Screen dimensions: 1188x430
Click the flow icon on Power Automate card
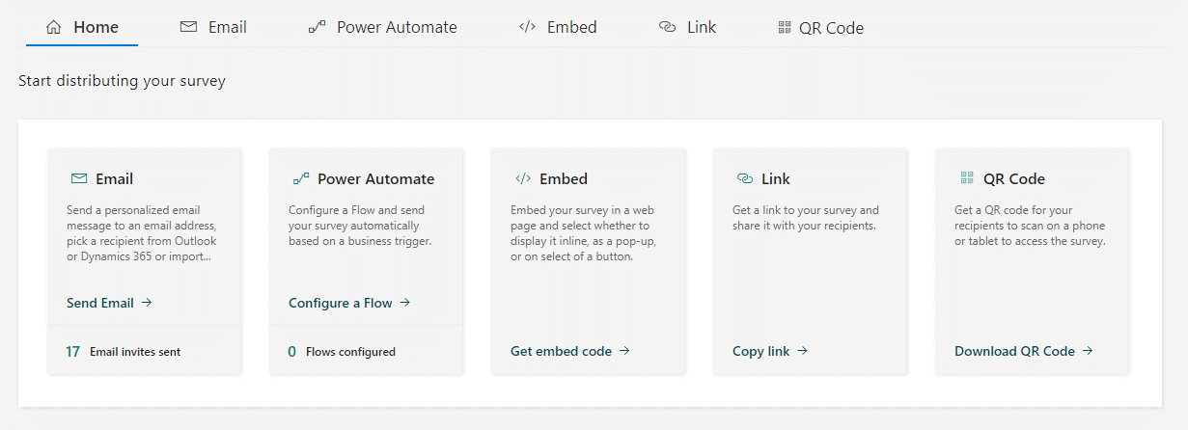[x=300, y=178]
